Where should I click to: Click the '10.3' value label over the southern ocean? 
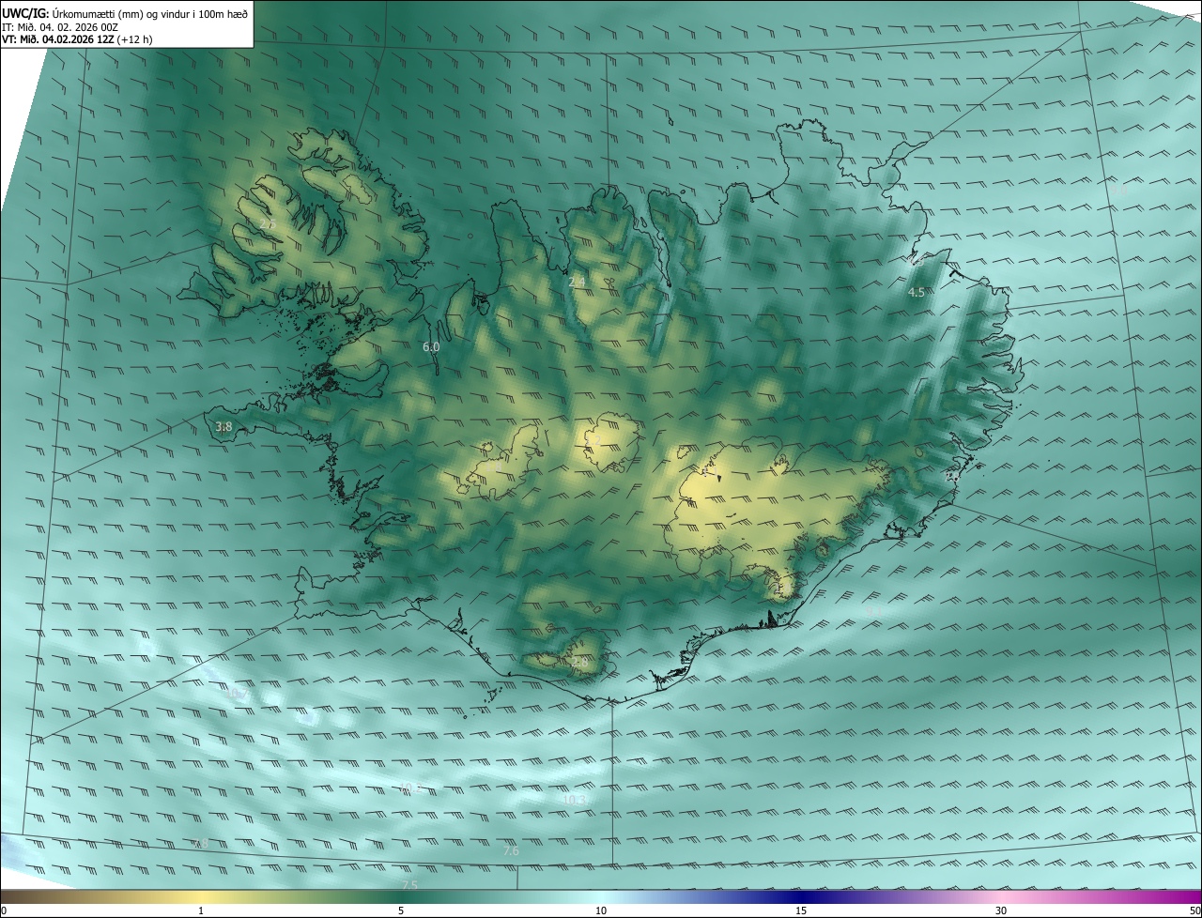pyautogui.click(x=575, y=800)
